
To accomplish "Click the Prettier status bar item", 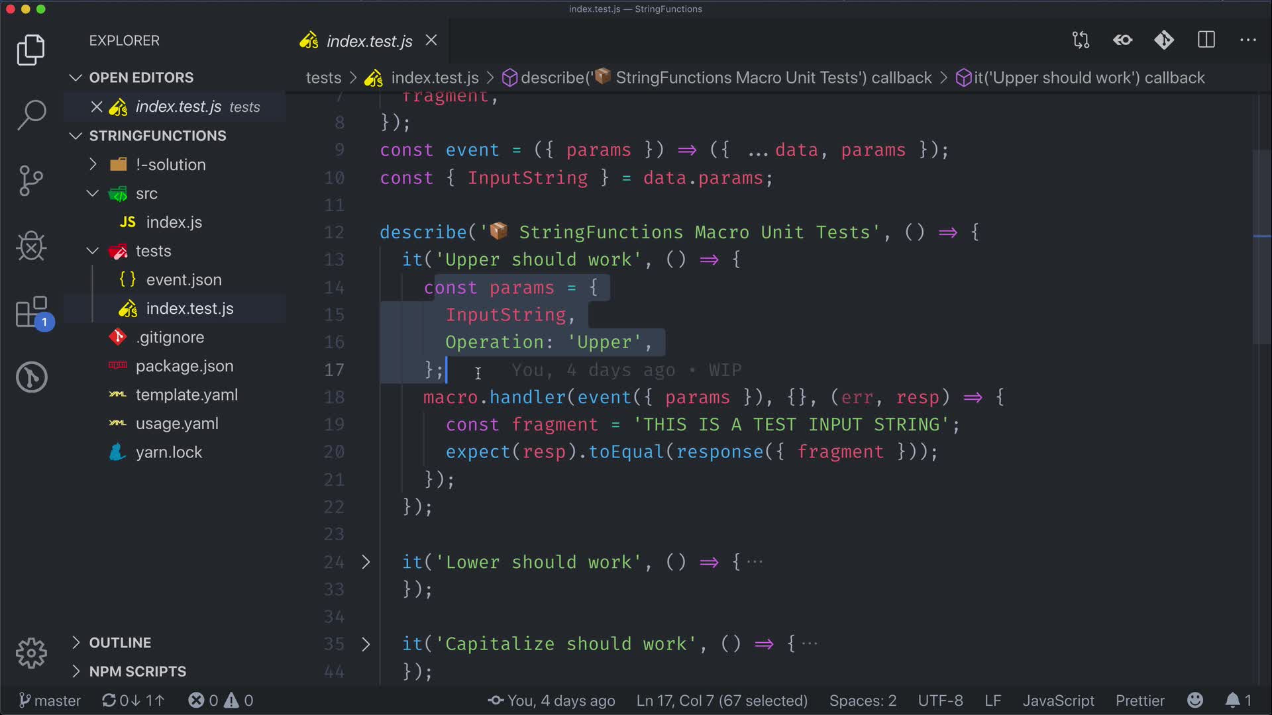I will pos(1139,700).
